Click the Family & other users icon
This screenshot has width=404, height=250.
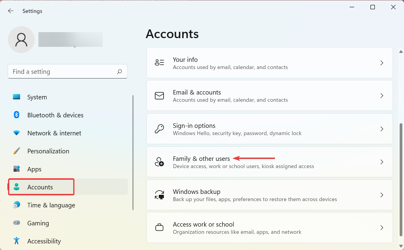pos(159,162)
